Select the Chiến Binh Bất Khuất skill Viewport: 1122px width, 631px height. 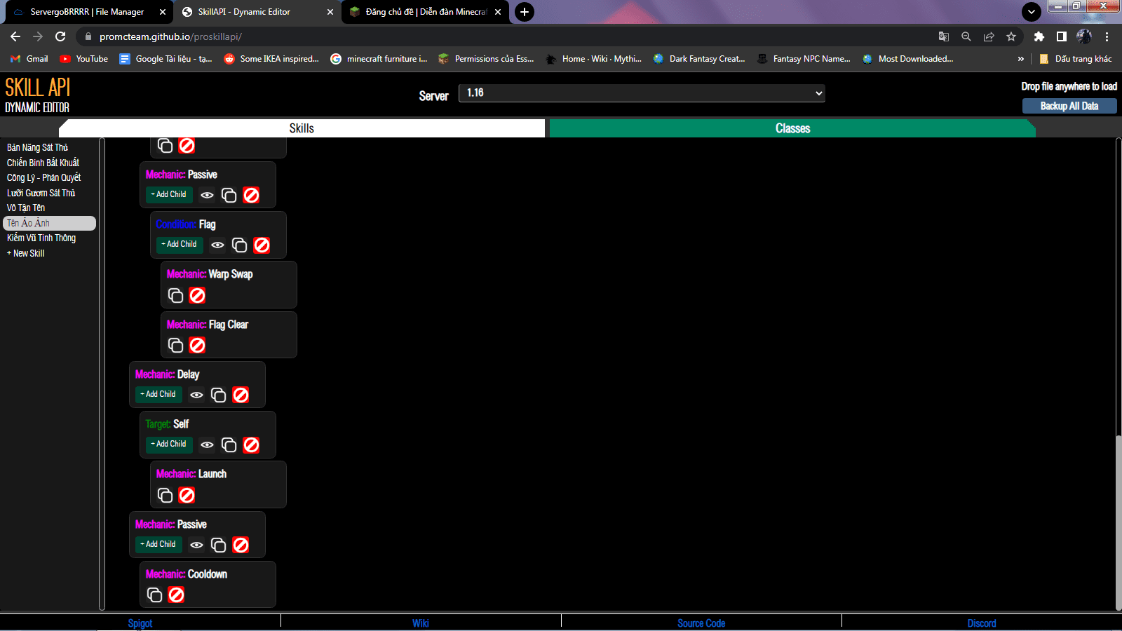43,163
